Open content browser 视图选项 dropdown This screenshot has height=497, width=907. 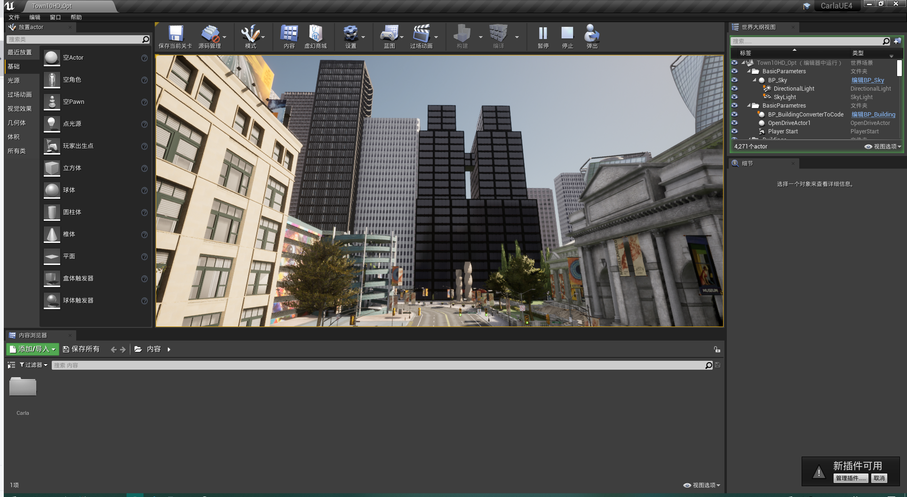[702, 485]
